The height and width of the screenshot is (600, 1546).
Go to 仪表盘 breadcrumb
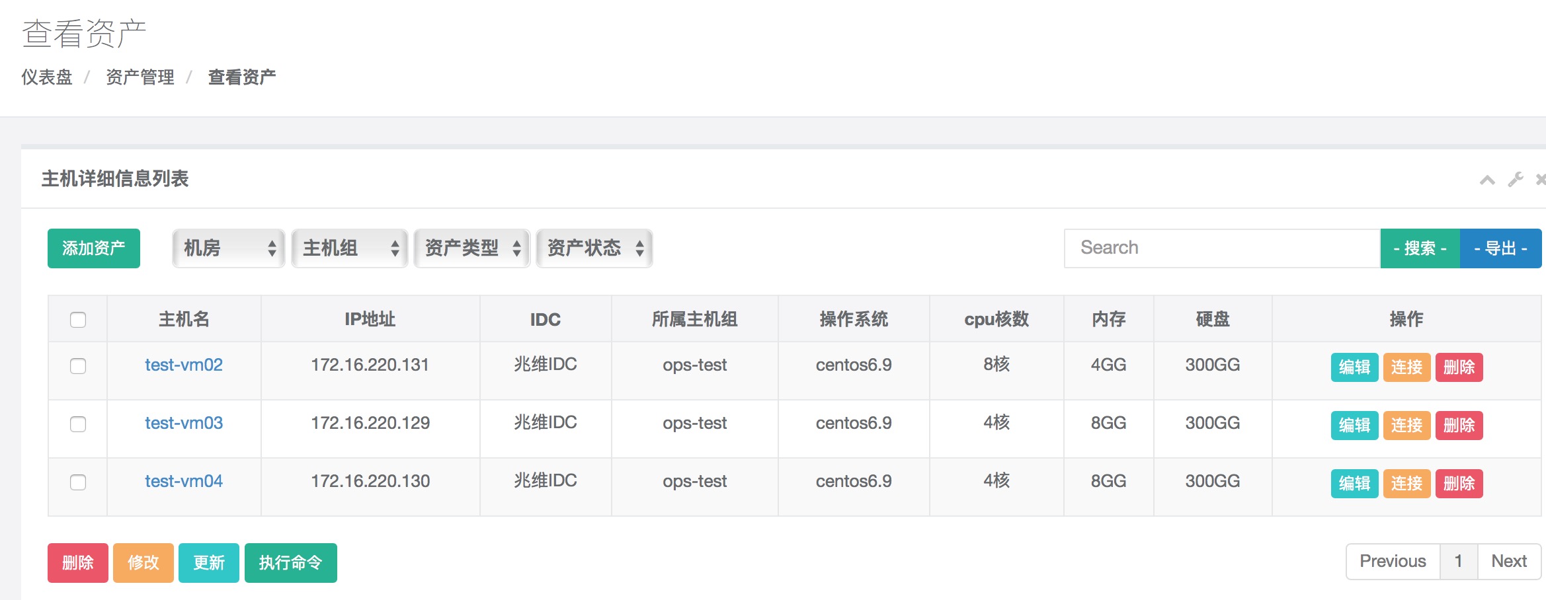(46, 77)
